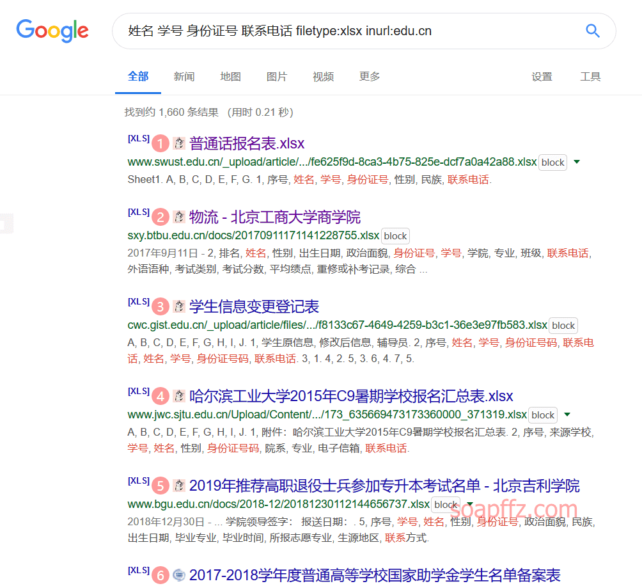Screen dimensions: 642x586
Task: Open 工具 search tools
Action: pyautogui.click(x=590, y=77)
